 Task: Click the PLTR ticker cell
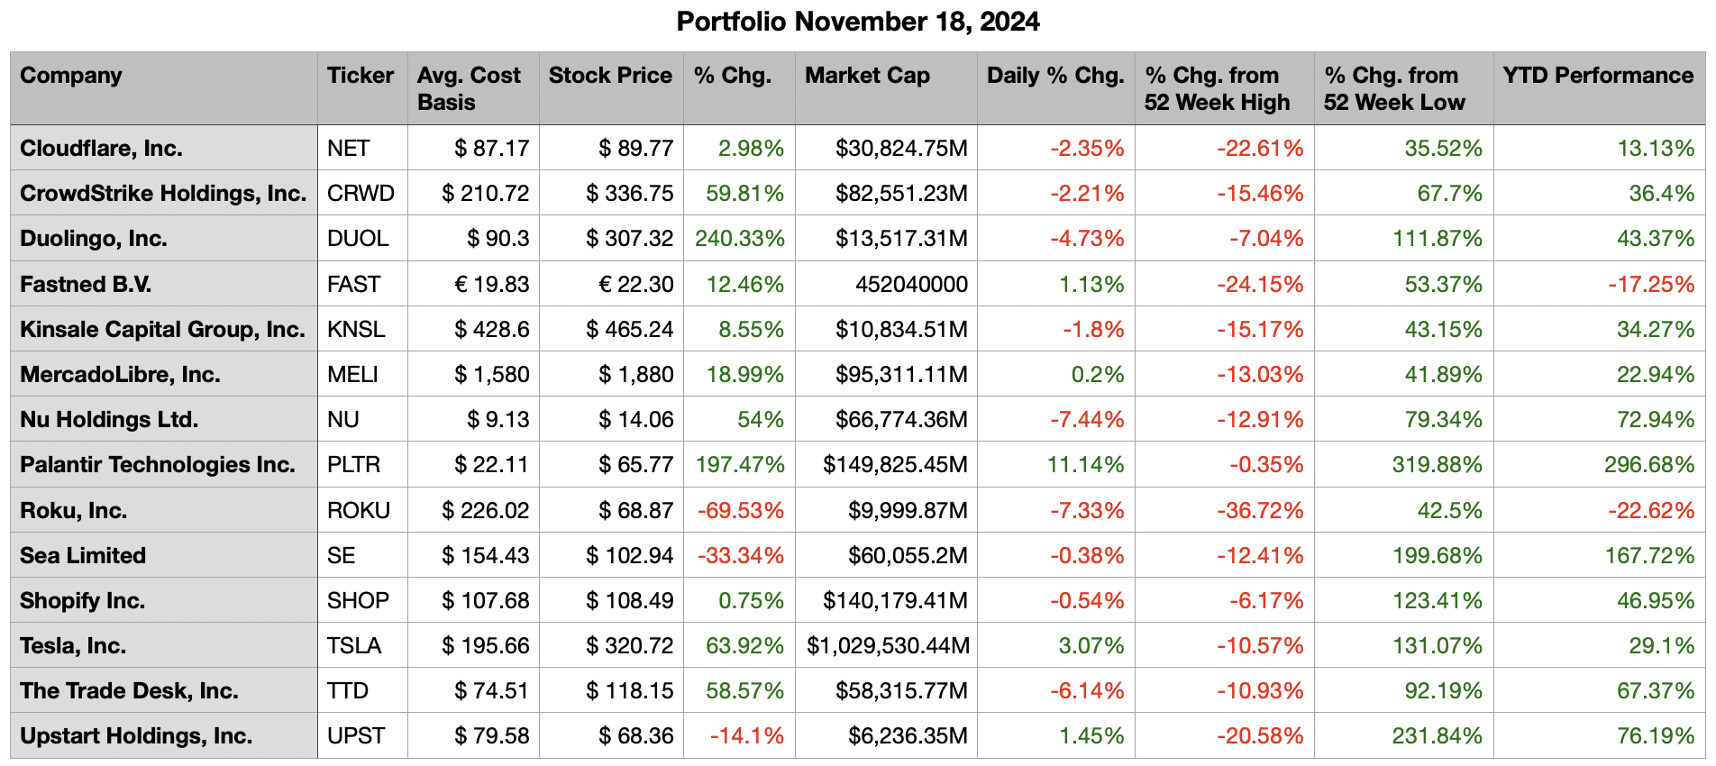point(353,465)
